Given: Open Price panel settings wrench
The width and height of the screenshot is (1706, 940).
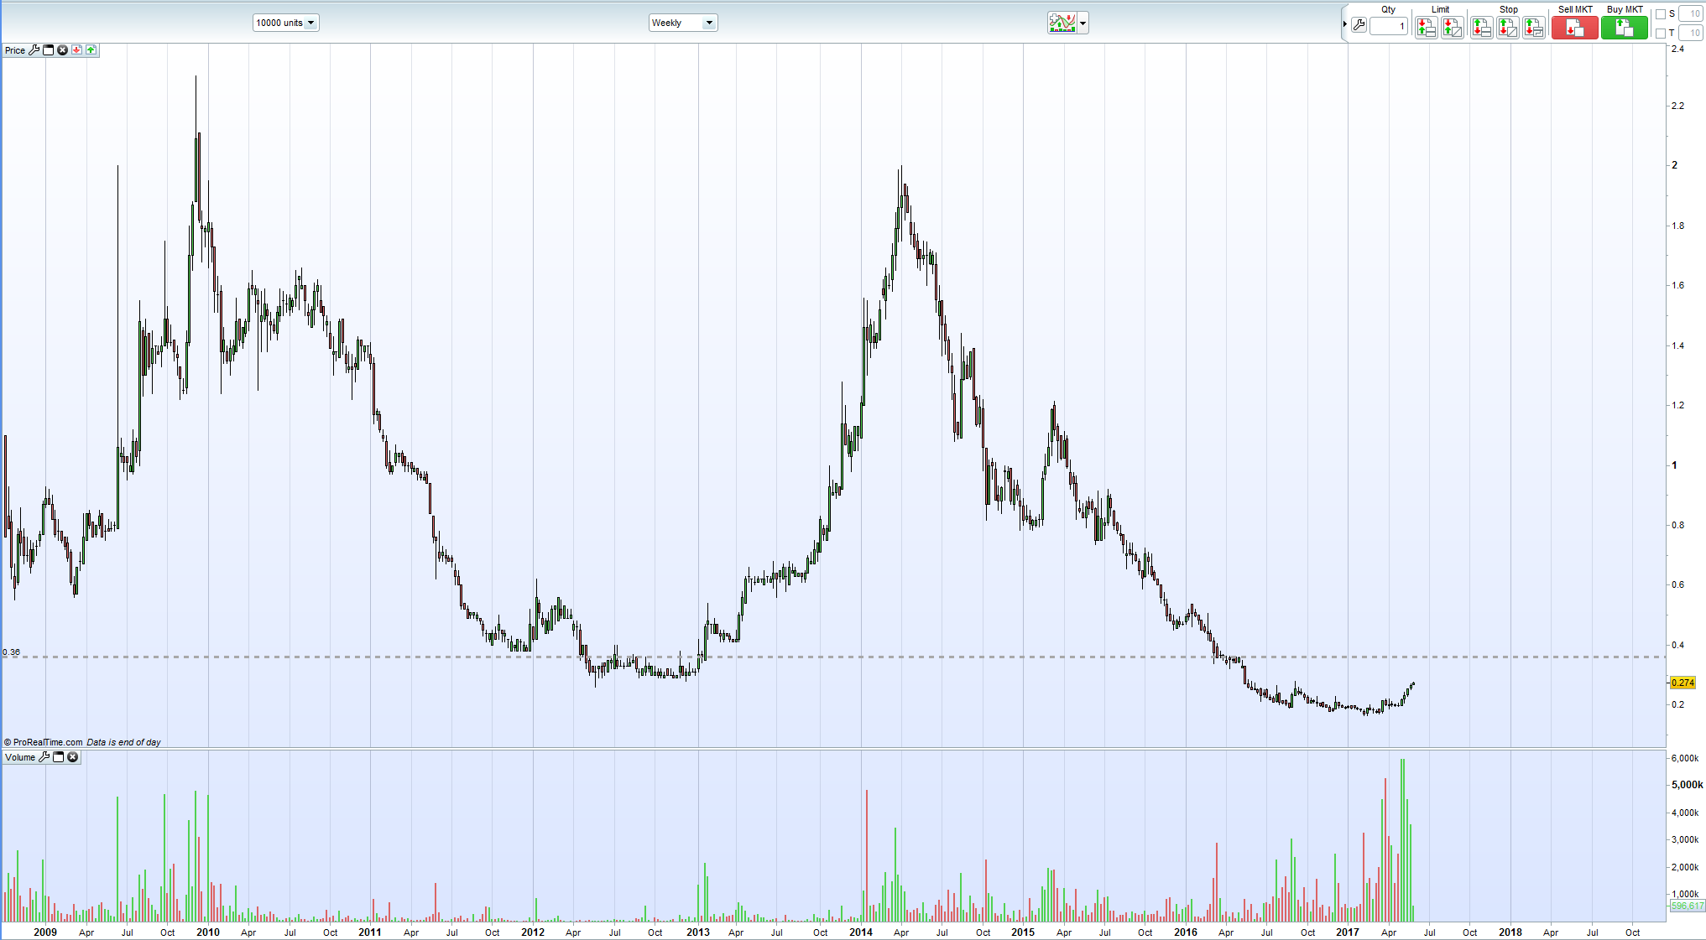Looking at the screenshot, I should tap(34, 50).
